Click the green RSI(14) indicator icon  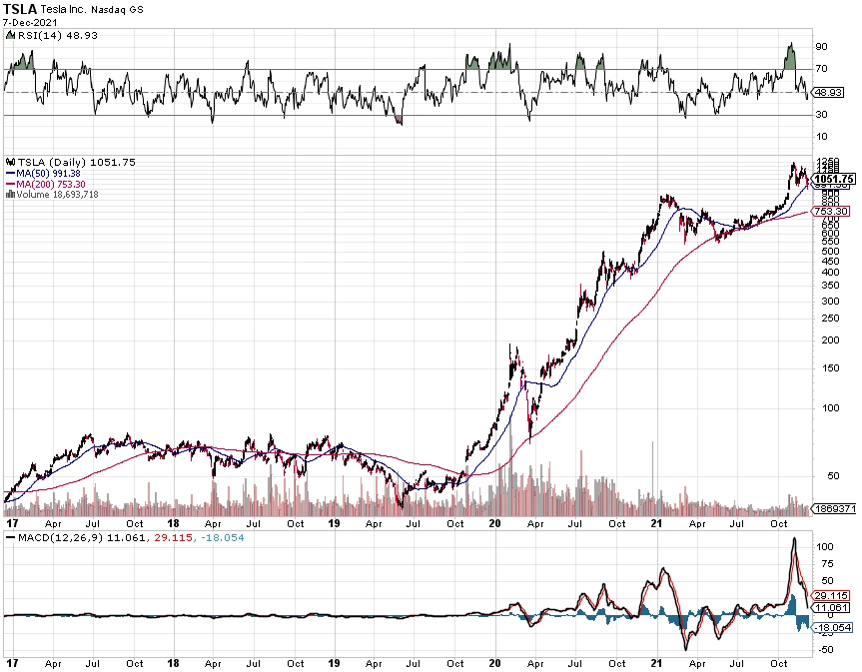(10, 35)
